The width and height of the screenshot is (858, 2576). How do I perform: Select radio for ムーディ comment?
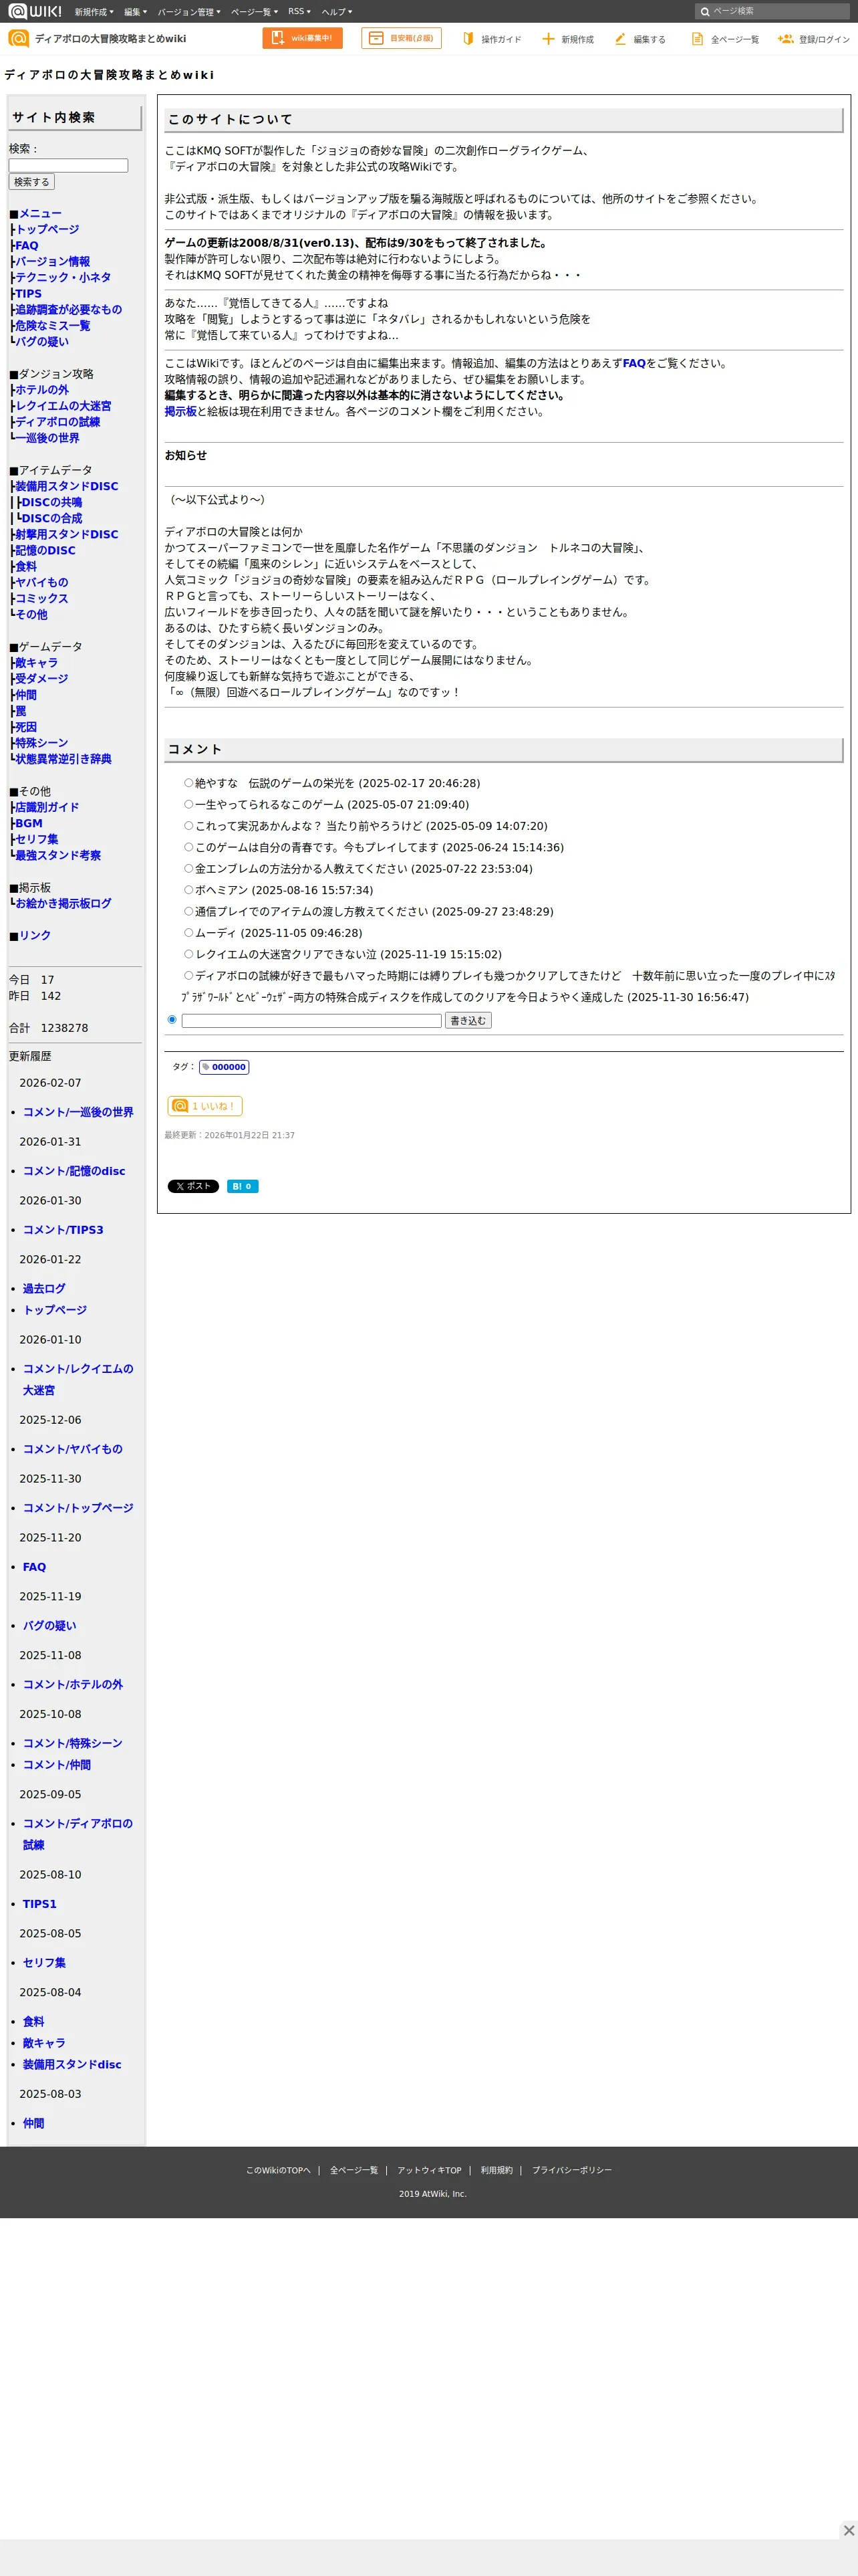[x=188, y=932]
